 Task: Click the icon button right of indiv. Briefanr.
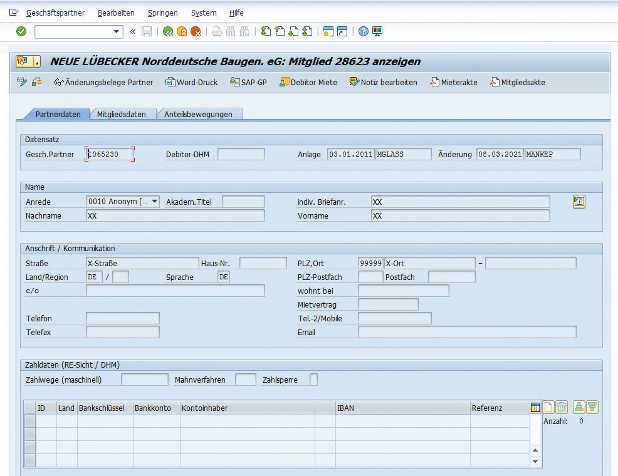click(579, 202)
